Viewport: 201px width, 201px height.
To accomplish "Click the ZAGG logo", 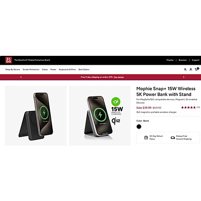I will [8, 60].
